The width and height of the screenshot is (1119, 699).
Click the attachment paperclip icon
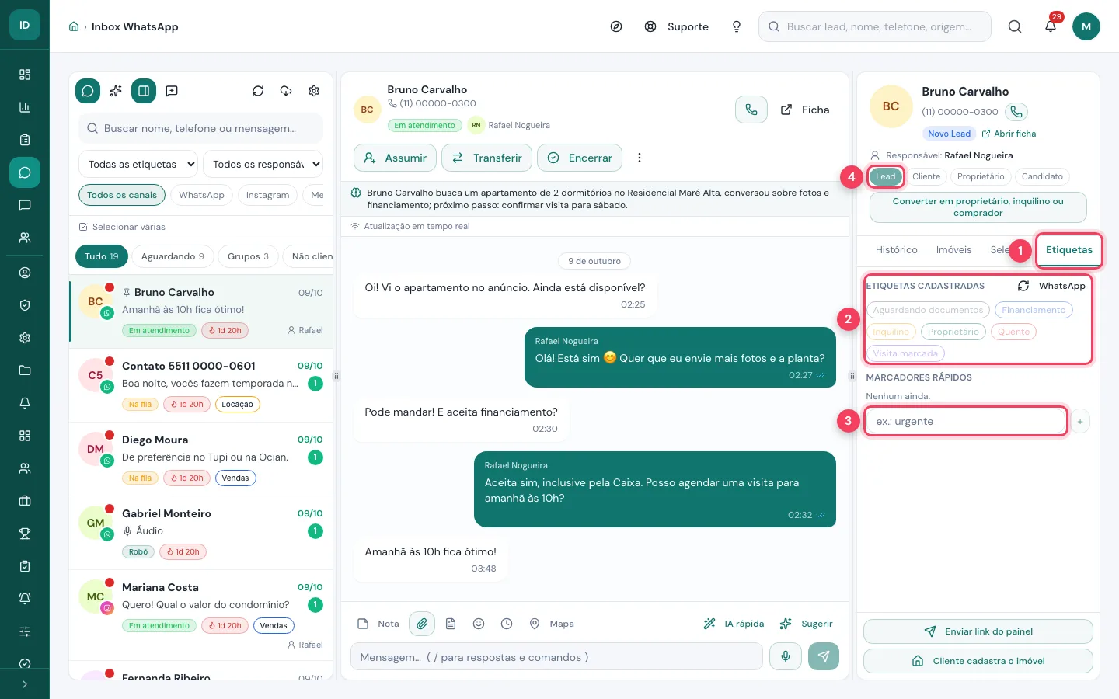click(x=422, y=624)
